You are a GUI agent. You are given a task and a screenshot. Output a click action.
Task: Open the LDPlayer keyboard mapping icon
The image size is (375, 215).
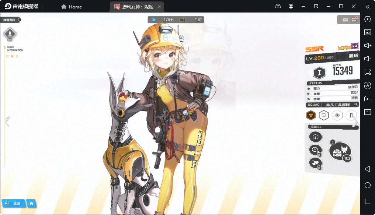pos(367,32)
